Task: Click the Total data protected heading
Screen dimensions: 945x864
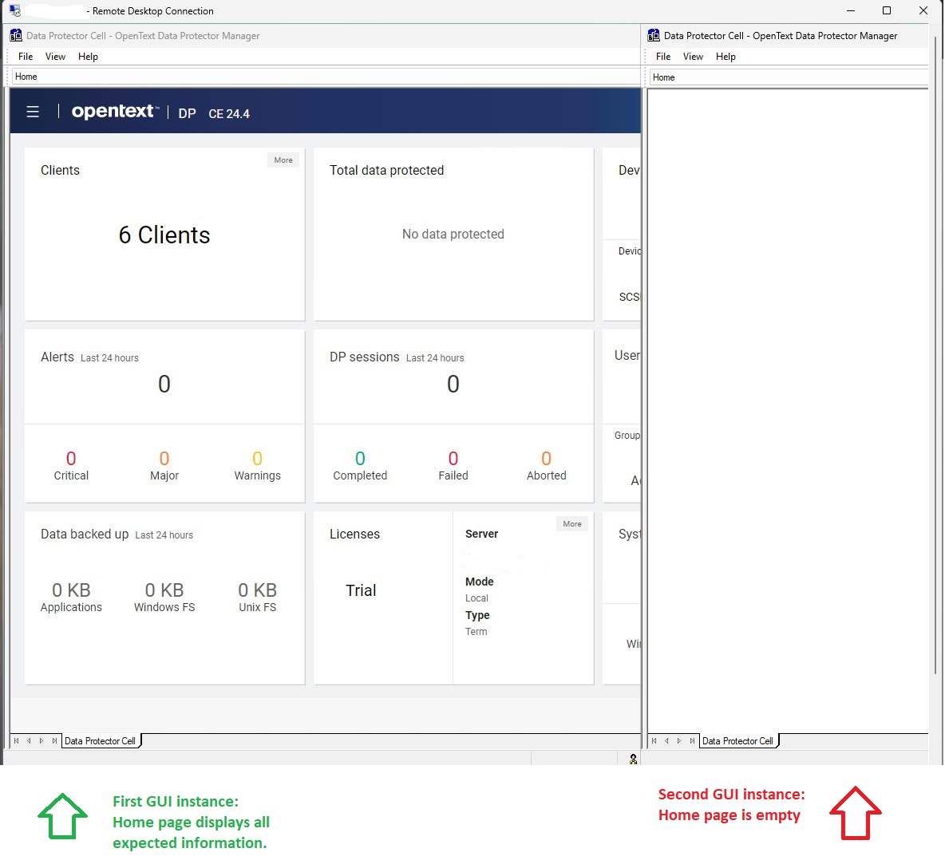Action: coord(387,171)
